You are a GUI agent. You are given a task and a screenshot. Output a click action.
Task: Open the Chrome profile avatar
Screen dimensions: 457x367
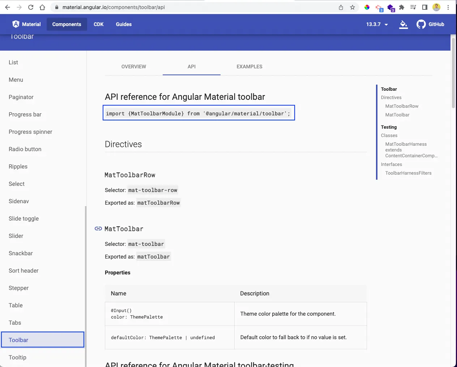pos(436,7)
